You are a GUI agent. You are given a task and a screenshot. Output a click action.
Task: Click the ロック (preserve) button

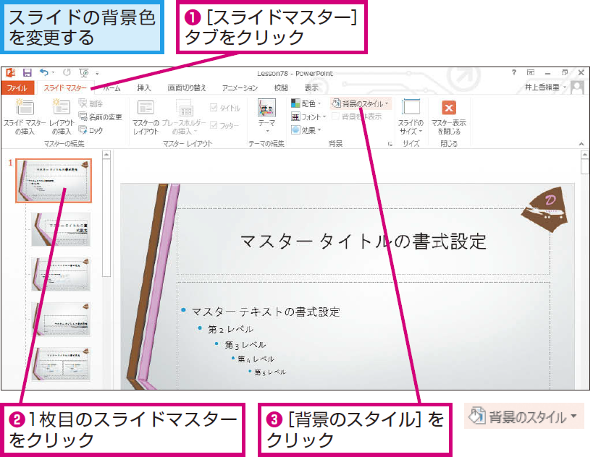click(x=91, y=129)
